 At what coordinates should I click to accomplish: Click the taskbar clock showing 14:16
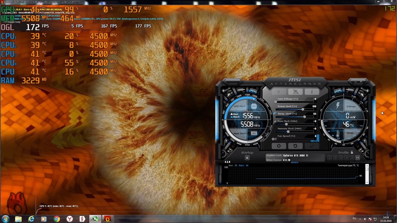point(386,219)
